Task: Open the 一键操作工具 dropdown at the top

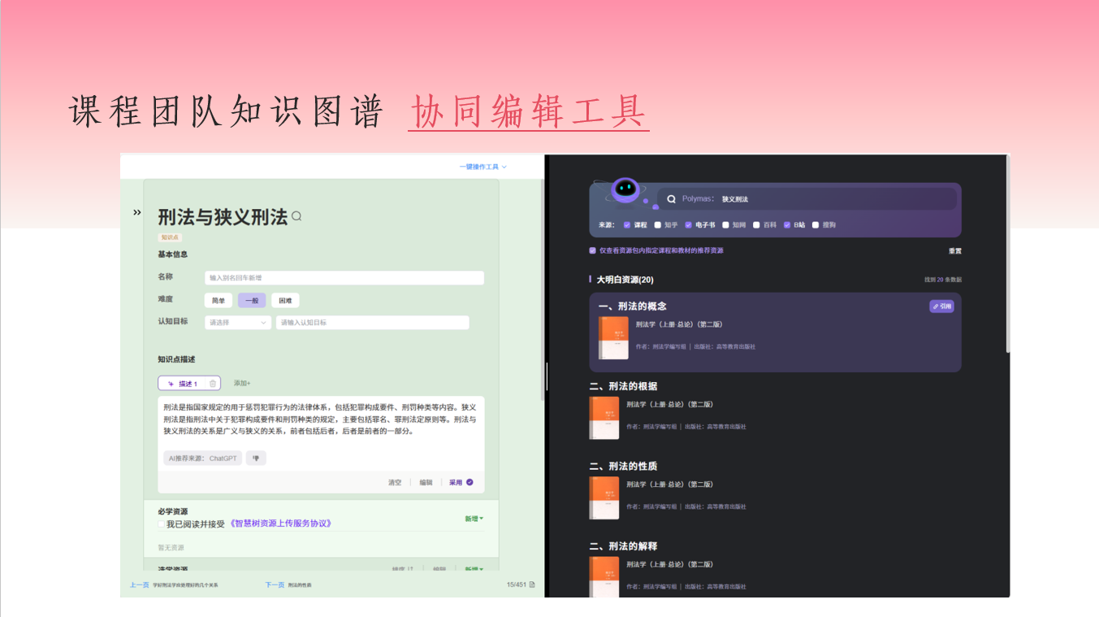Action: pos(481,167)
